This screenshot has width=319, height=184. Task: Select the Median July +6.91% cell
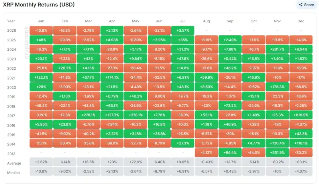183,171
